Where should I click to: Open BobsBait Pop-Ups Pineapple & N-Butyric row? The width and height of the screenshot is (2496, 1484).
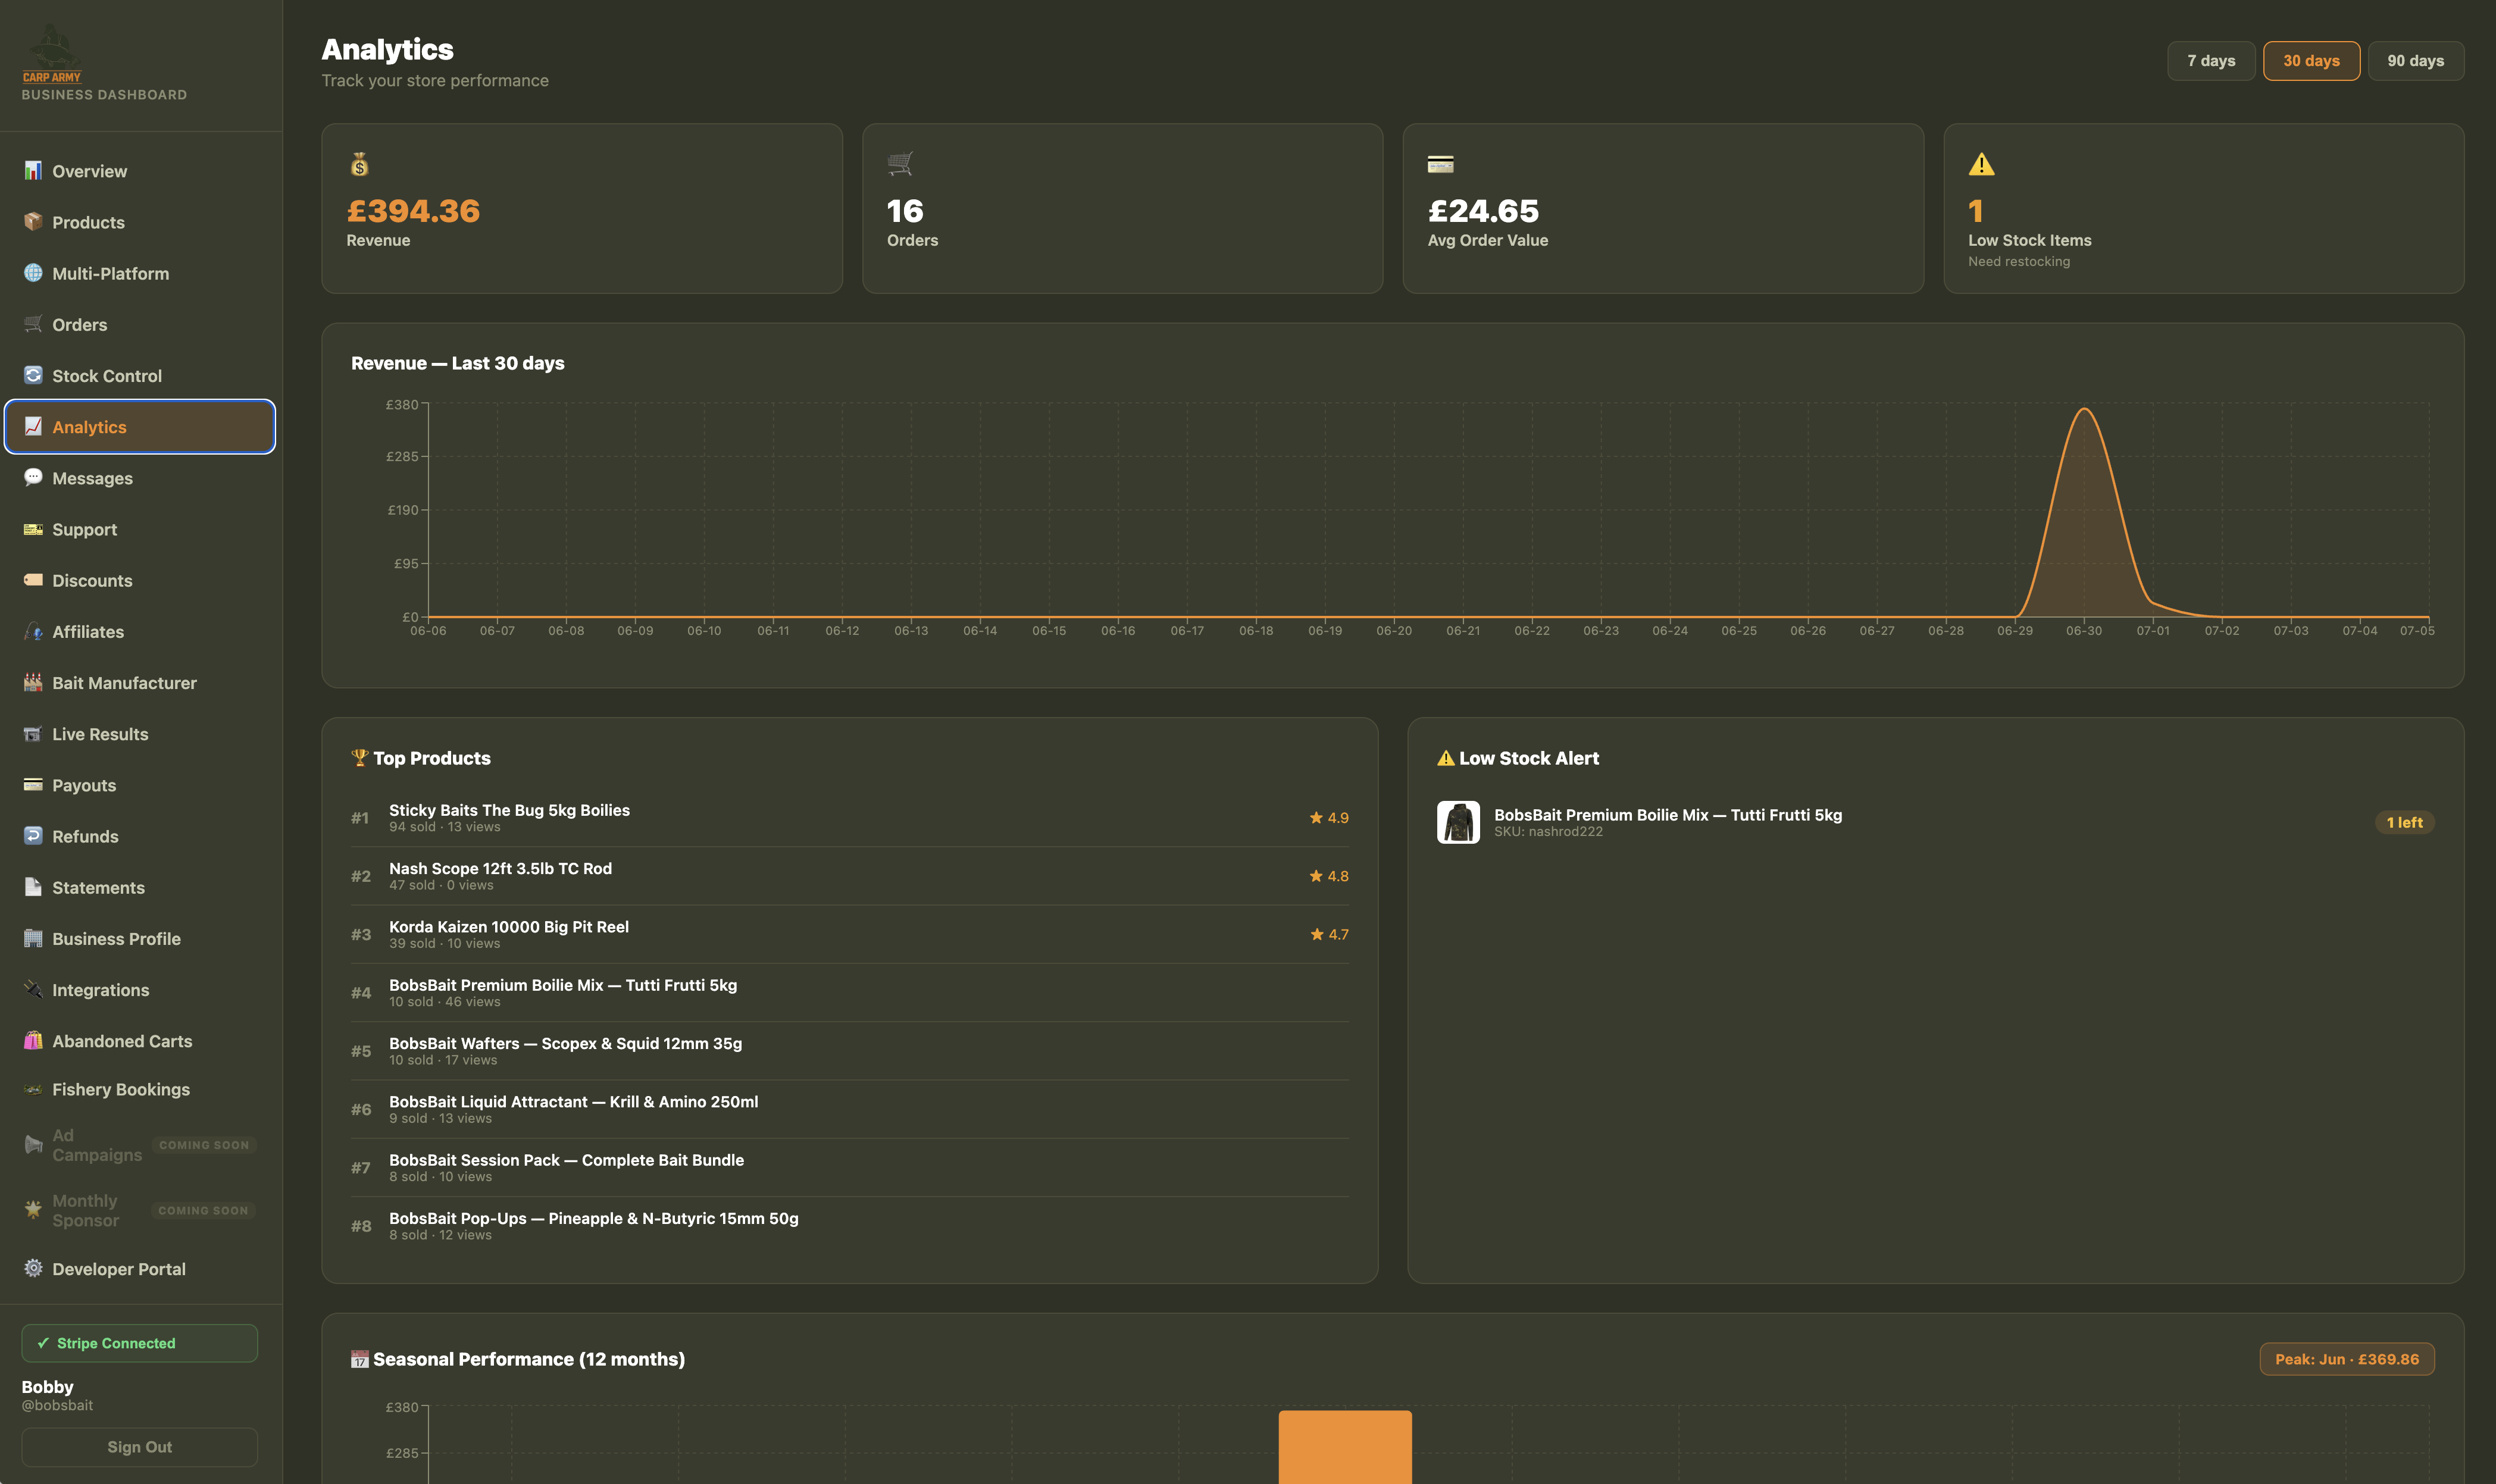click(849, 1226)
